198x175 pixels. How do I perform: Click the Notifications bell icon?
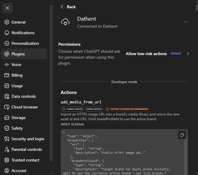pyautogui.click(x=7, y=33)
